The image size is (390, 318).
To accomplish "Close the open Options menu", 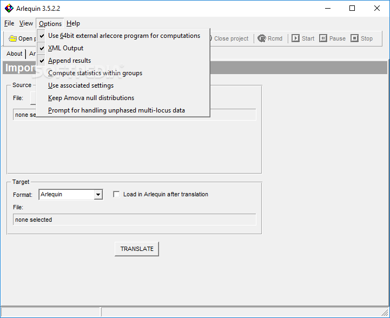I will pos(50,24).
